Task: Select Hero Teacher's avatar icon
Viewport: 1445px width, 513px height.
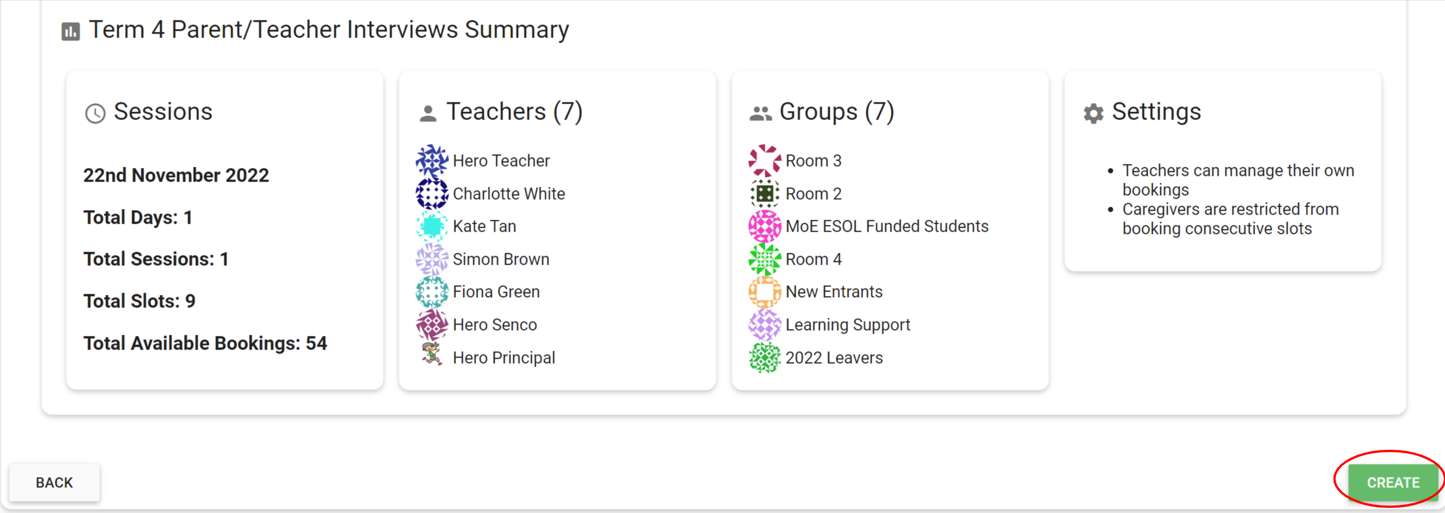Action: (431, 160)
